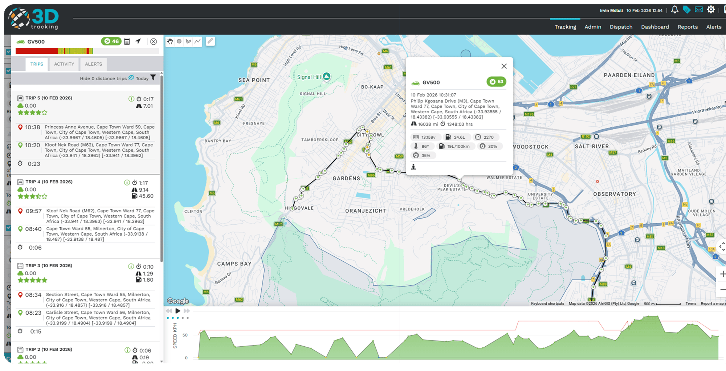Open the ruler measure tool
Viewport: 726px width, 371px height.
tap(210, 41)
